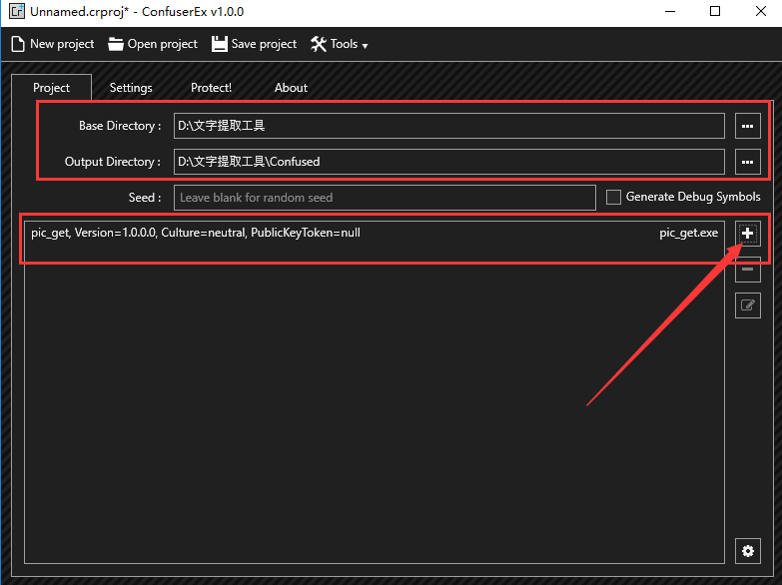The image size is (782, 585).
Task: Go to the About tab
Action: [291, 88]
